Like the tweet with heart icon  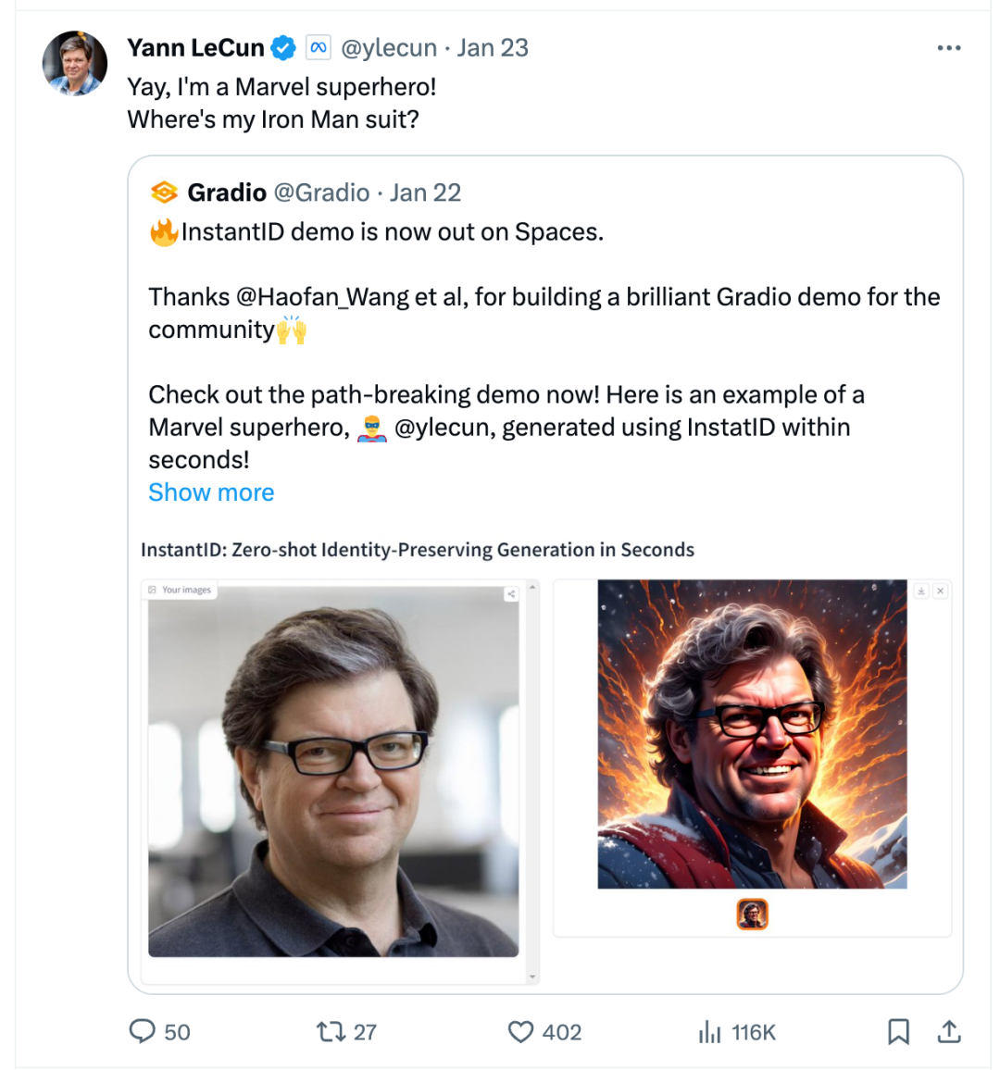[x=521, y=1031]
